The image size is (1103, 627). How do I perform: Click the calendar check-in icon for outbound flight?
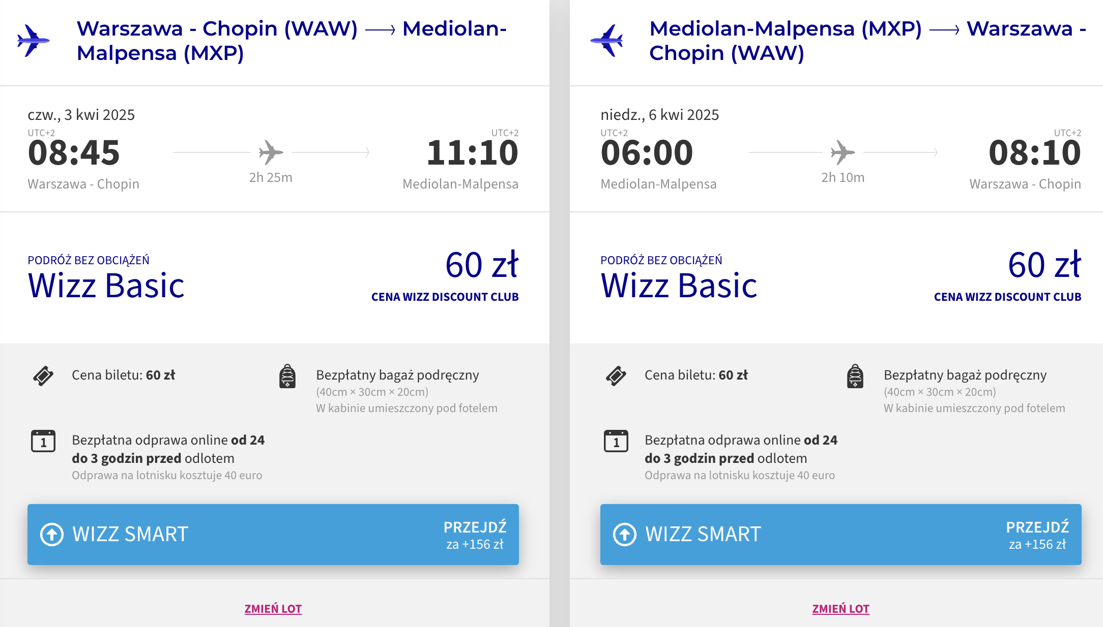[x=43, y=441]
